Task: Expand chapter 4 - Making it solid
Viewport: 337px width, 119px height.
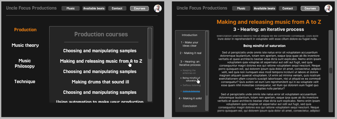Action: 190,98
